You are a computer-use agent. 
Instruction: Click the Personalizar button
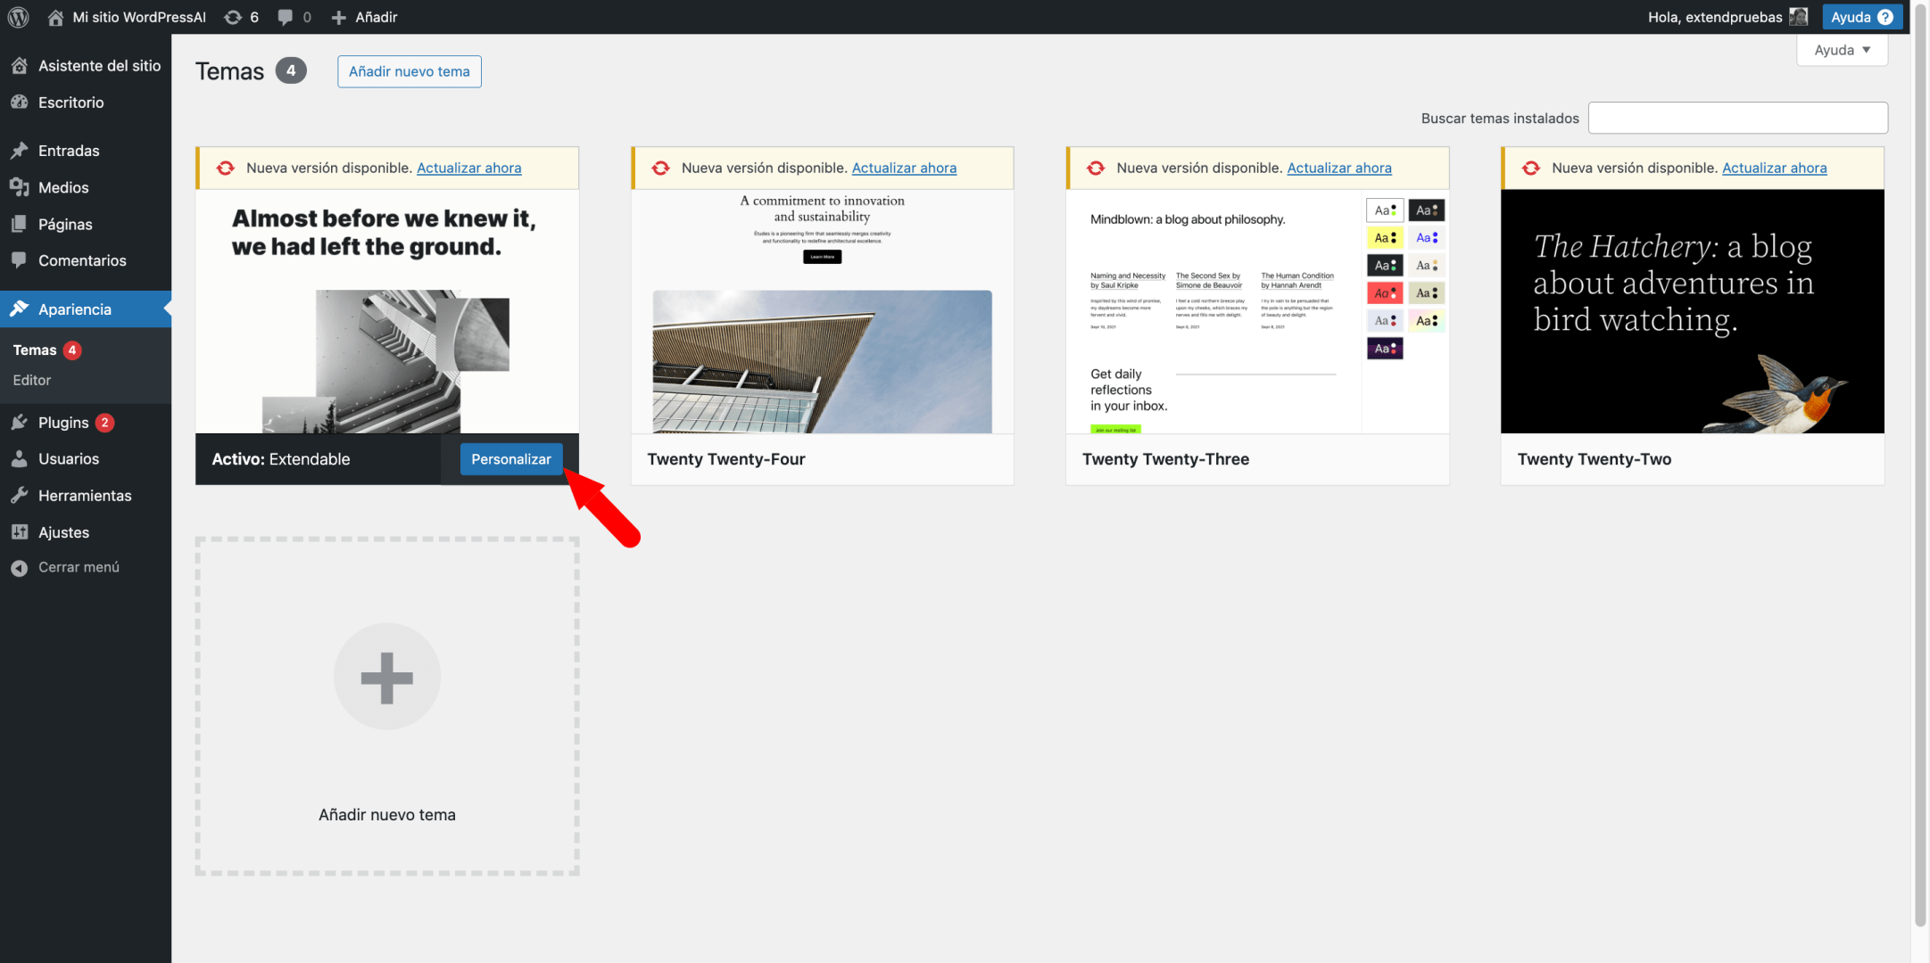(x=511, y=459)
